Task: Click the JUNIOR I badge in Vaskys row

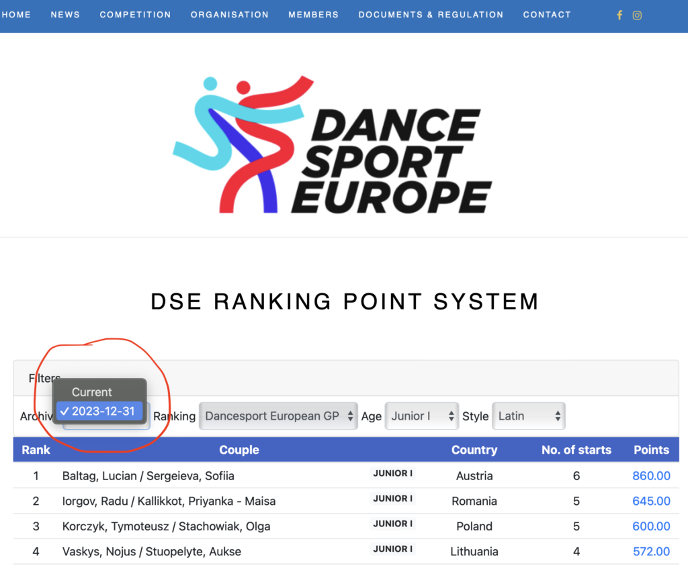Action: point(392,549)
